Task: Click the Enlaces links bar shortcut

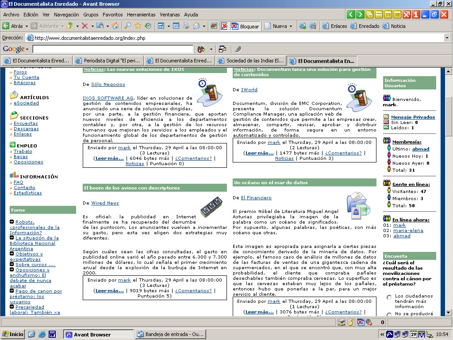Action: point(334,26)
